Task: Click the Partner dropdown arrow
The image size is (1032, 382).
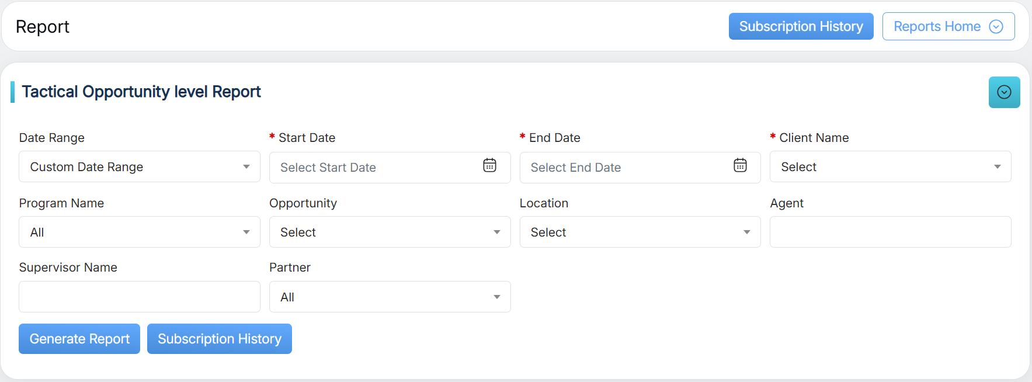Action: [497, 297]
